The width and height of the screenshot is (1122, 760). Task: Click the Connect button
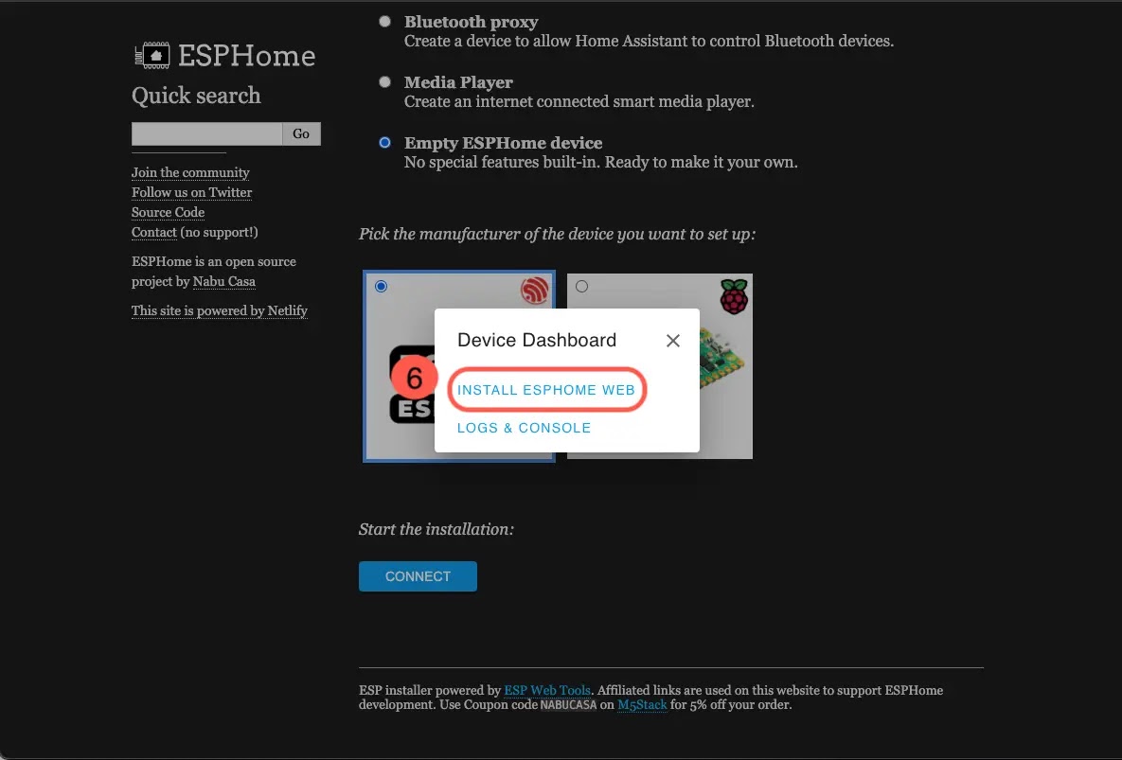pyautogui.click(x=418, y=576)
